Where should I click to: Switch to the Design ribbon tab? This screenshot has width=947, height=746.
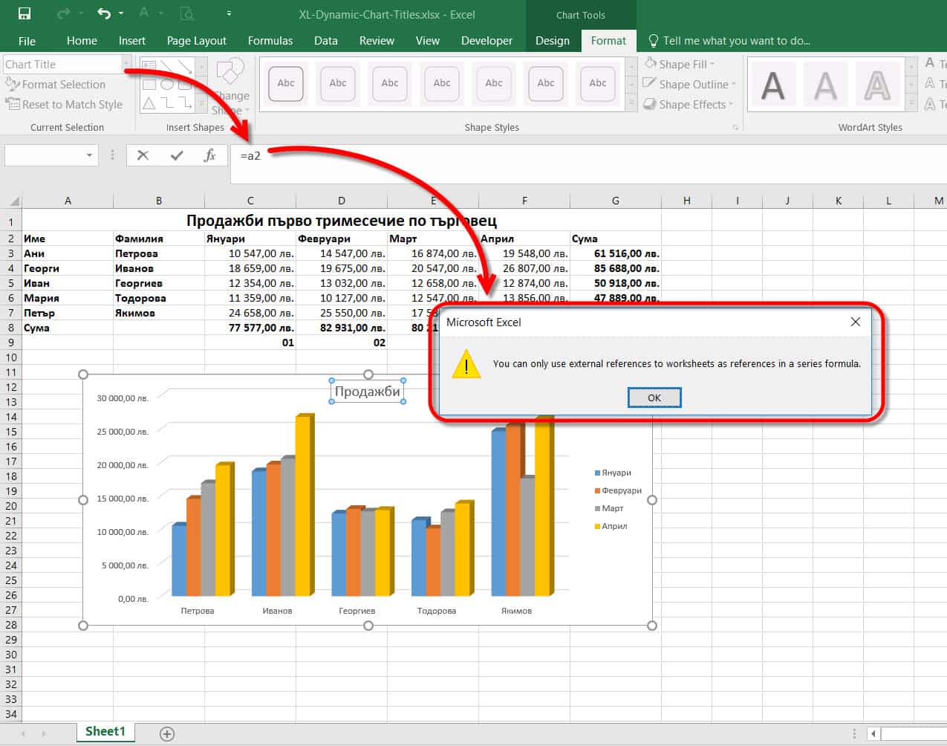552,41
